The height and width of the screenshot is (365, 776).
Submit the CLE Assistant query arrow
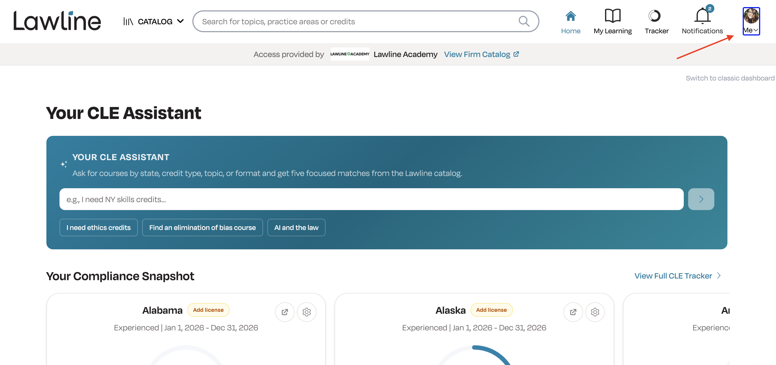[x=701, y=199]
